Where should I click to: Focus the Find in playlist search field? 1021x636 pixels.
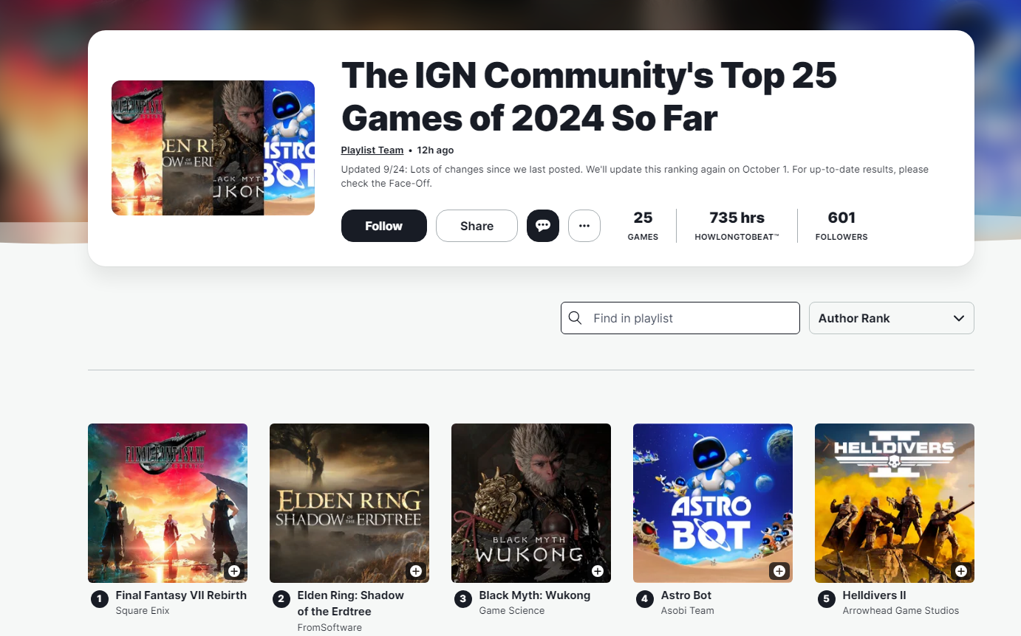click(x=691, y=318)
